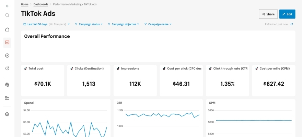Select the $627.42 CPM value

coord(274,84)
